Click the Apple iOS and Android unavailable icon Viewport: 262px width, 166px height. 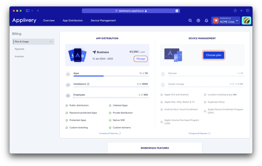[162, 95]
